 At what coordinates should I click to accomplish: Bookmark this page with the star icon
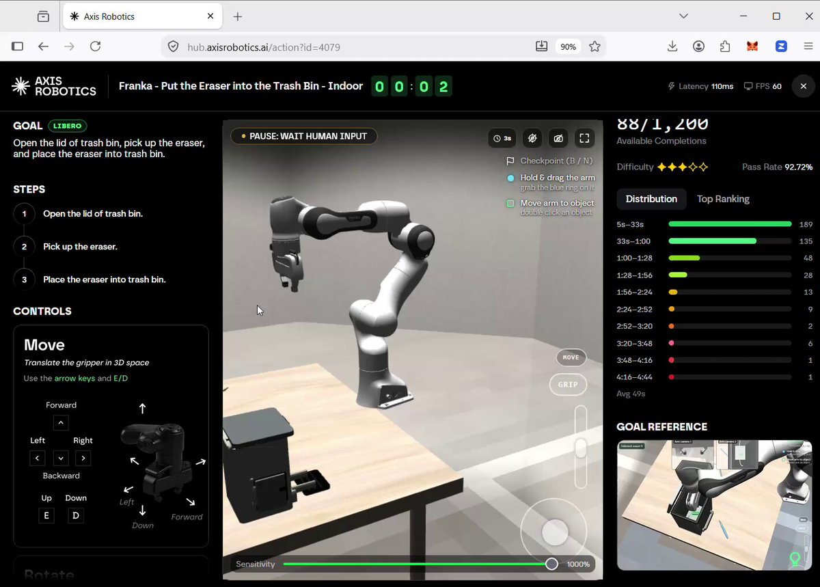(x=594, y=46)
